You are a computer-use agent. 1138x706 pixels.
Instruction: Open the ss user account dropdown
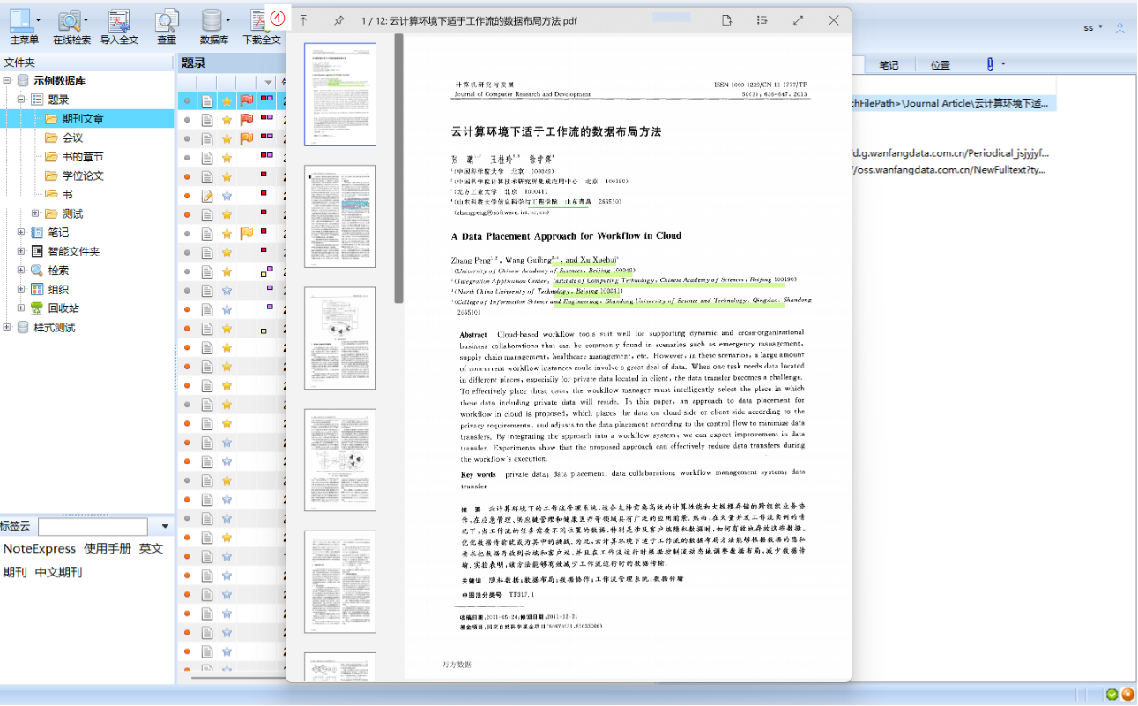(x=1100, y=28)
